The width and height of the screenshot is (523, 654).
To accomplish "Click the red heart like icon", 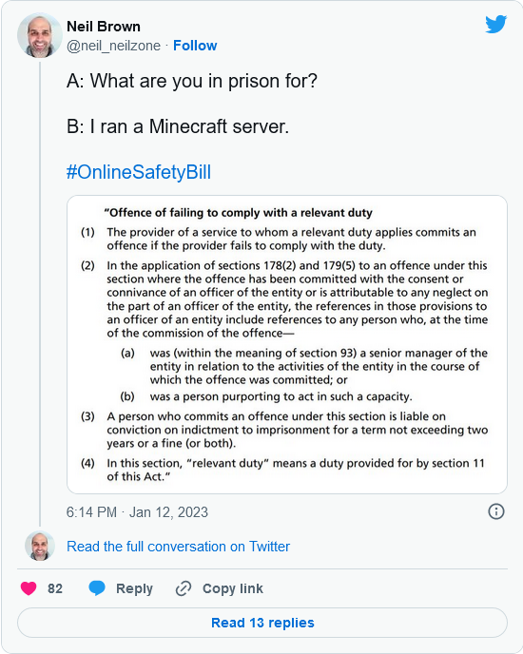I will pyautogui.click(x=29, y=588).
